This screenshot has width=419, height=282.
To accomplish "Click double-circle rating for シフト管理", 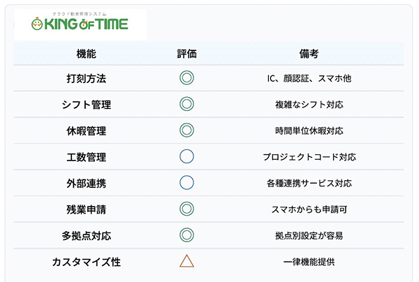I will [x=186, y=105].
